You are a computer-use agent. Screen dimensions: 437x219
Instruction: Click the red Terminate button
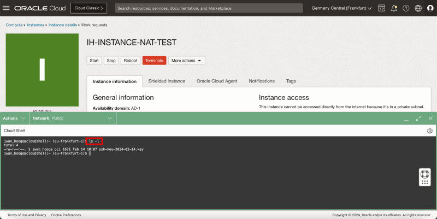coord(155,61)
